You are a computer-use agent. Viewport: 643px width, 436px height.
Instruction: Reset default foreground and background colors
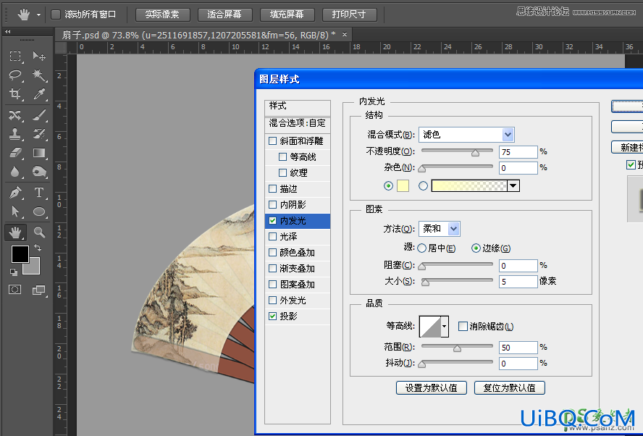pos(14,272)
